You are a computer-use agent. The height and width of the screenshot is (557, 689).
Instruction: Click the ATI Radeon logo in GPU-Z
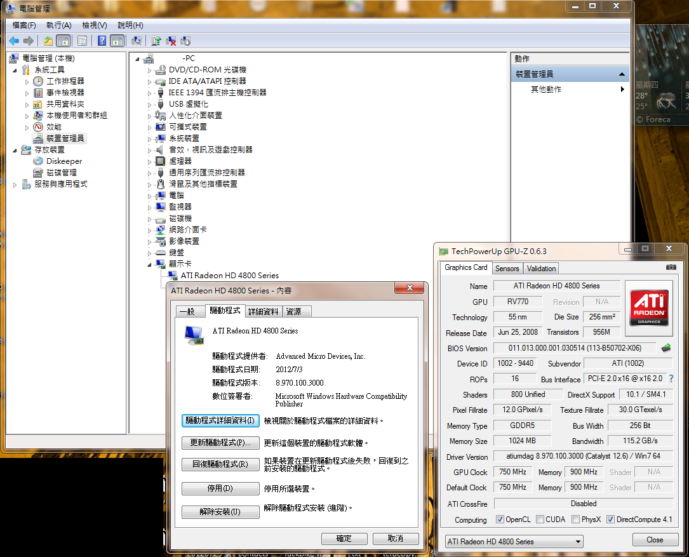(649, 308)
